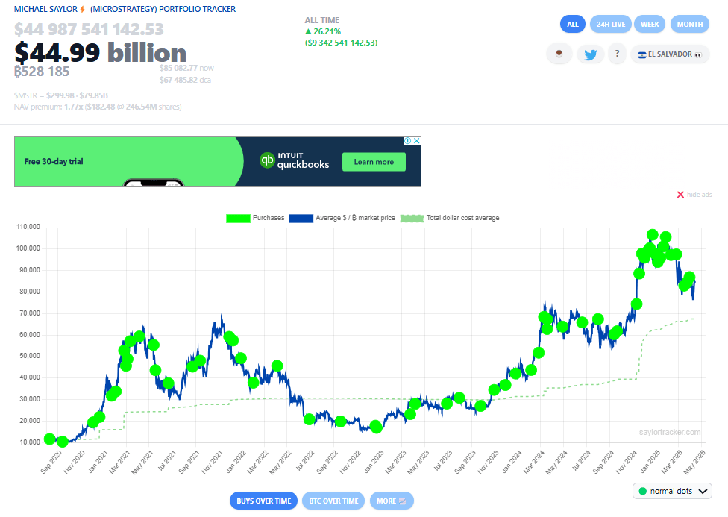Click Free 30-day trial ad text
The height and width of the screenshot is (517, 728).
coord(54,162)
